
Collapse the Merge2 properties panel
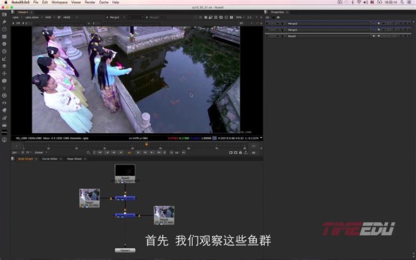(x=268, y=24)
